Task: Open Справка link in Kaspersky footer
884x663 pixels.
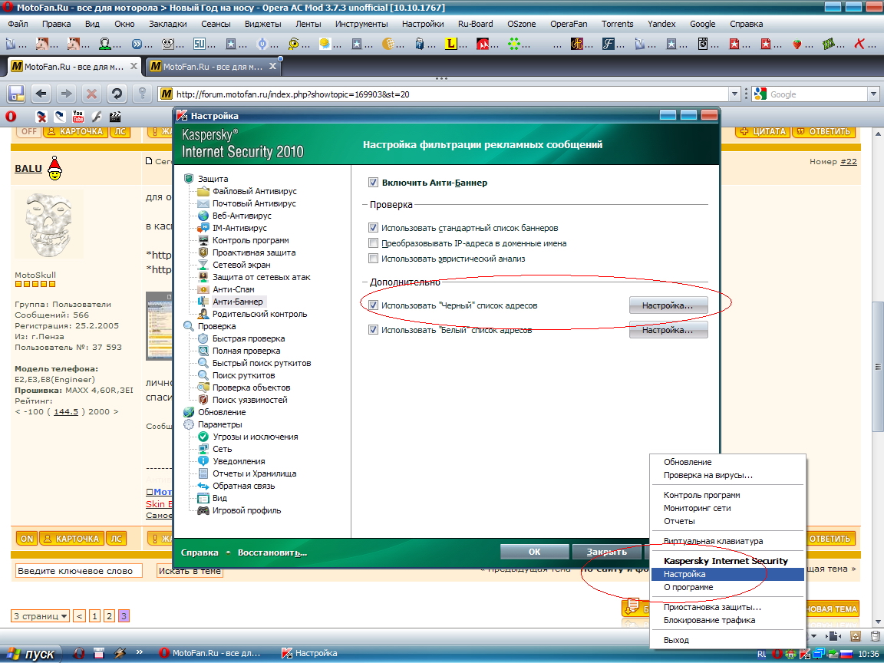Action: 200,552
